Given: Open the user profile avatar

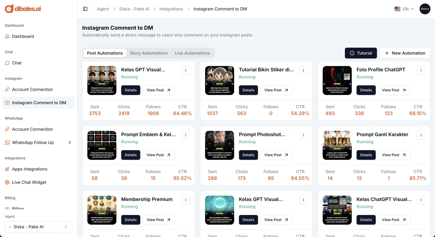Looking at the screenshot, I should (425, 9).
